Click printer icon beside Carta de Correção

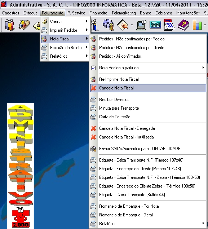coord(93,117)
